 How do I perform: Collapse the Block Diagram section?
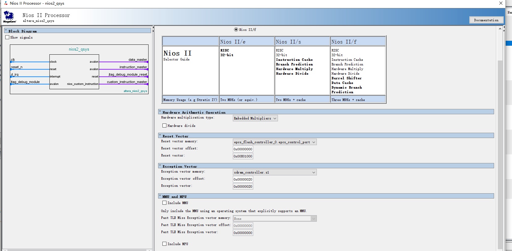(x=6, y=31)
